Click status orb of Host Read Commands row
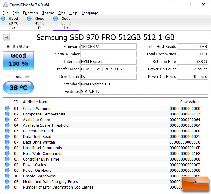Image resolution: width=211 pixels, height=194 pixels. (7, 148)
